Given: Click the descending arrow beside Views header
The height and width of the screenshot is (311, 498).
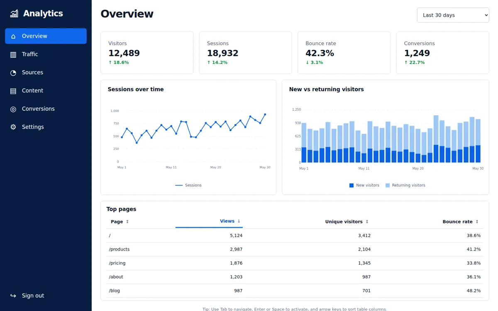Looking at the screenshot, I should pyautogui.click(x=239, y=221).
